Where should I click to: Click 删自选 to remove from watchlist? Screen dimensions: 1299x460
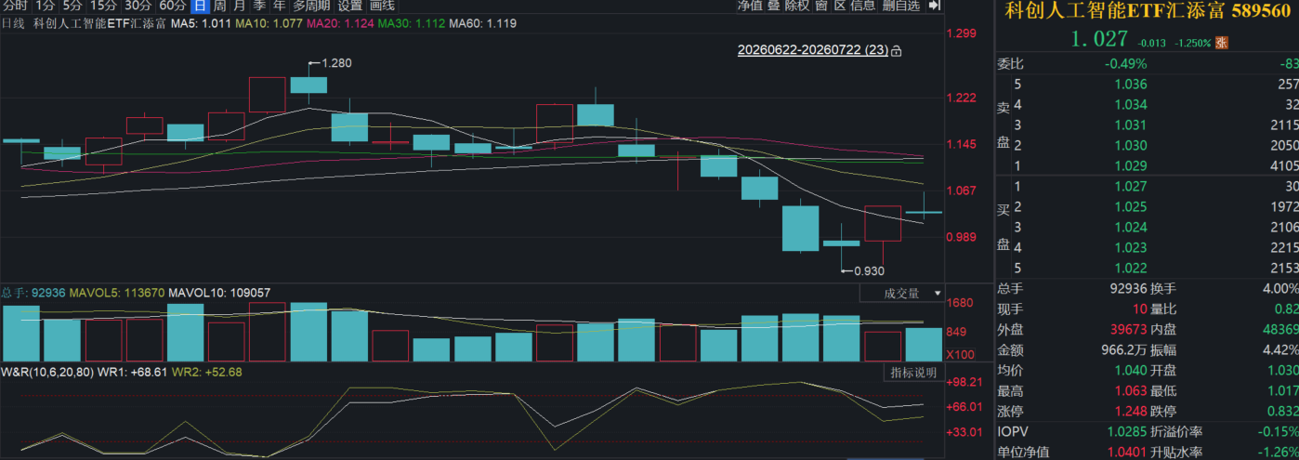point(900,6)
